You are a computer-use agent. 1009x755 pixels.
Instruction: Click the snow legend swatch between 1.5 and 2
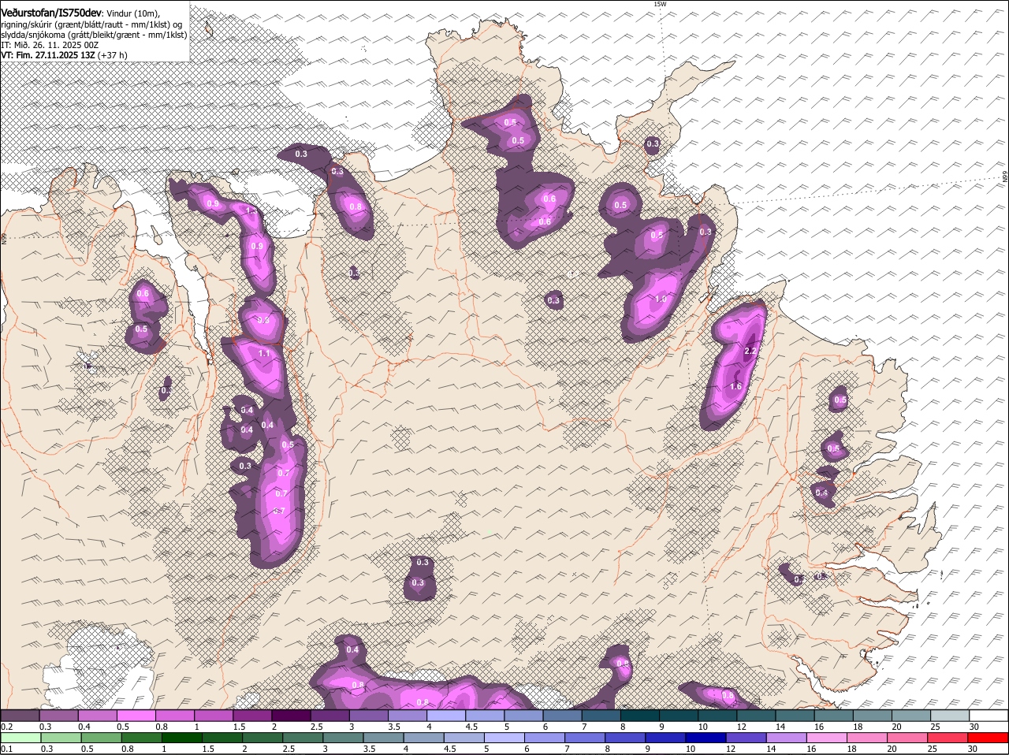coord(251,715)
